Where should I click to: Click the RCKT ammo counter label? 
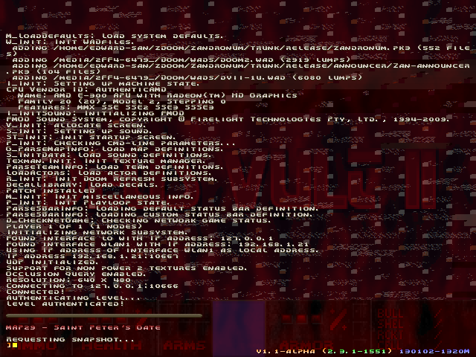coord(390,335)
